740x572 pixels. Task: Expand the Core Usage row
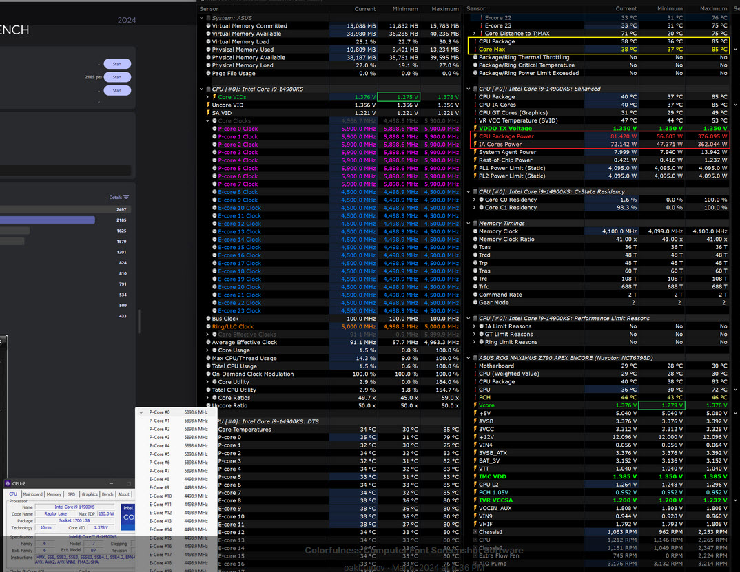click(207, 350)
